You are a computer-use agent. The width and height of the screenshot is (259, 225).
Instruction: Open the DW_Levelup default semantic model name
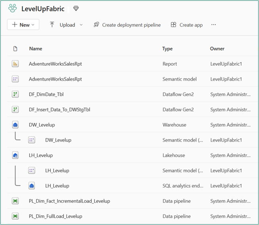tap(58, 140)
